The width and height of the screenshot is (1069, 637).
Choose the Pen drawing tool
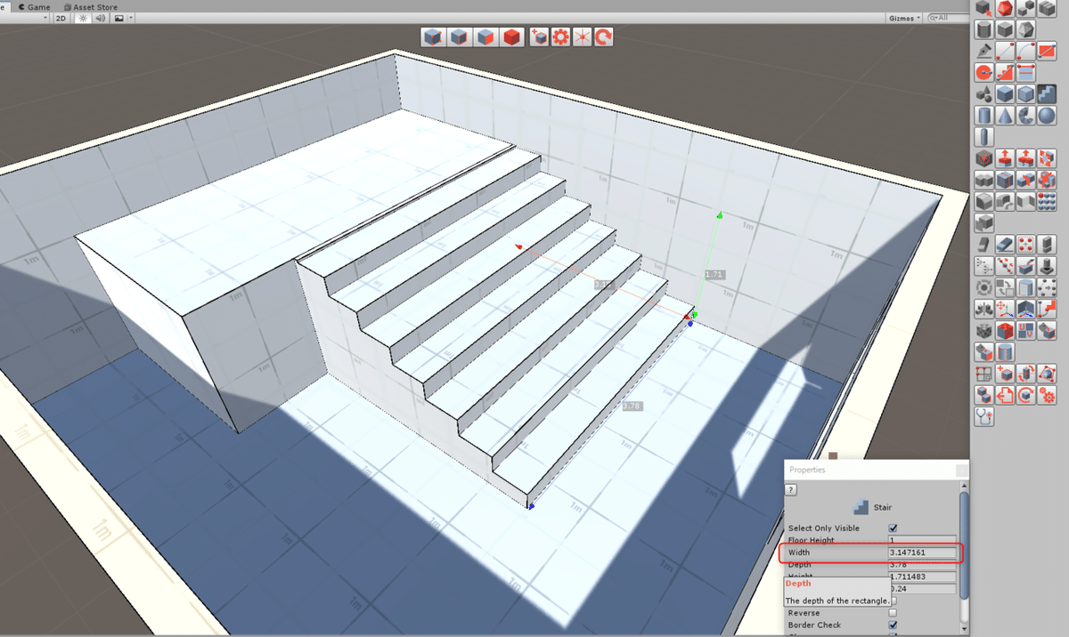pos(984,51)
